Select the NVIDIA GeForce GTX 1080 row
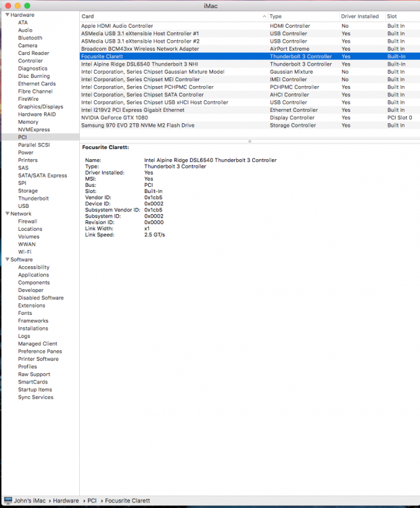The image size is (420, 508). click(x=250, y=118)
